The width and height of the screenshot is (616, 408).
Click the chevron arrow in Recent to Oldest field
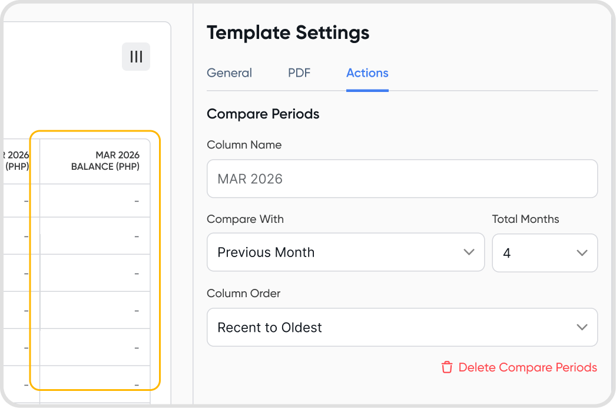coord(582,327)
